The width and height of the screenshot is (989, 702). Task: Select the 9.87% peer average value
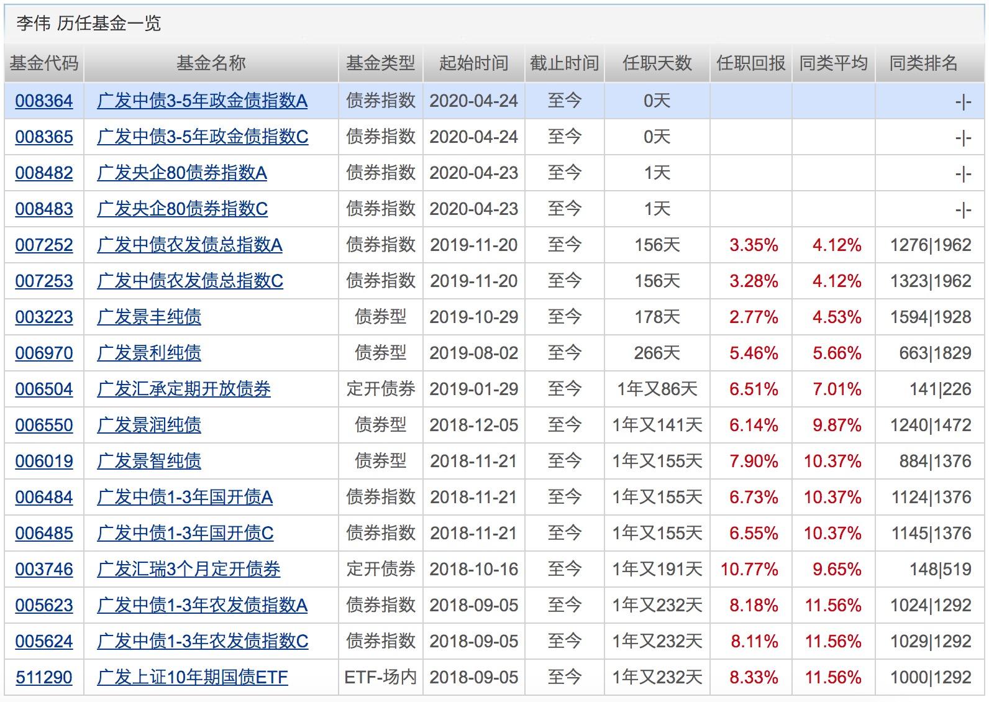tap(837, 425)
